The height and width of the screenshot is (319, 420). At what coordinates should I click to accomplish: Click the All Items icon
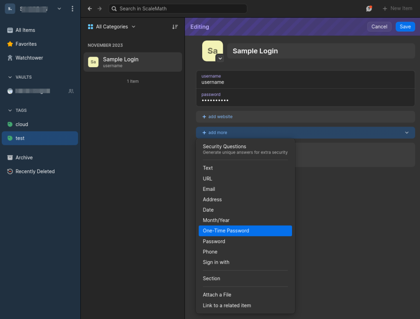(9, 30)
